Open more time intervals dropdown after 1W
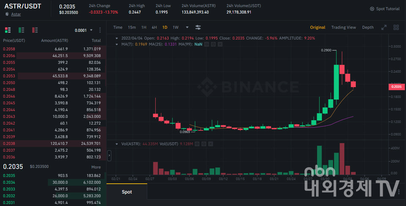This screenshot has width=406, height=206. click(186, 27)
